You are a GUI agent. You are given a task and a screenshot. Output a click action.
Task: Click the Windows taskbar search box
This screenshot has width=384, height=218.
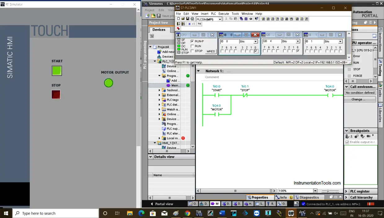[56, 213]
